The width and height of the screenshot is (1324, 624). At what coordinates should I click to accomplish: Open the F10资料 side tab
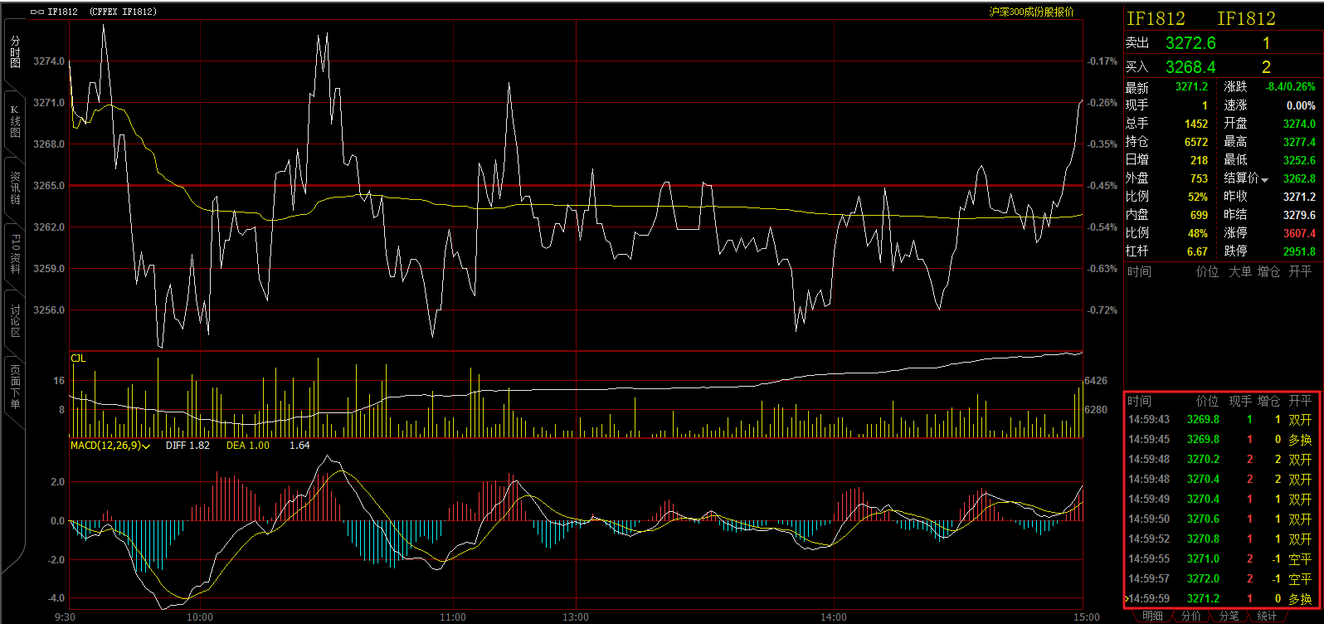15,255
